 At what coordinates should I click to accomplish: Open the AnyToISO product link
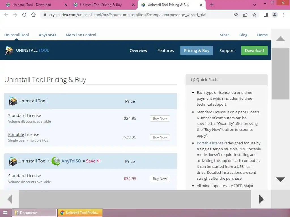click(x=47, y=35)
